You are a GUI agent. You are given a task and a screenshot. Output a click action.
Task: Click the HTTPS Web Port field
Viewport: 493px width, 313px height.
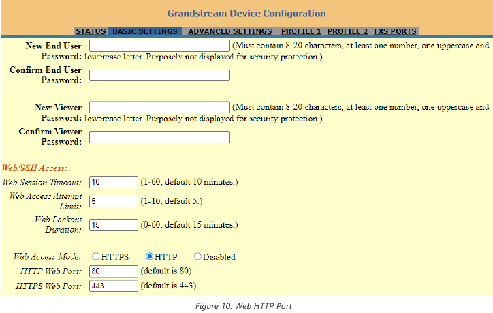tap(114, 286)
